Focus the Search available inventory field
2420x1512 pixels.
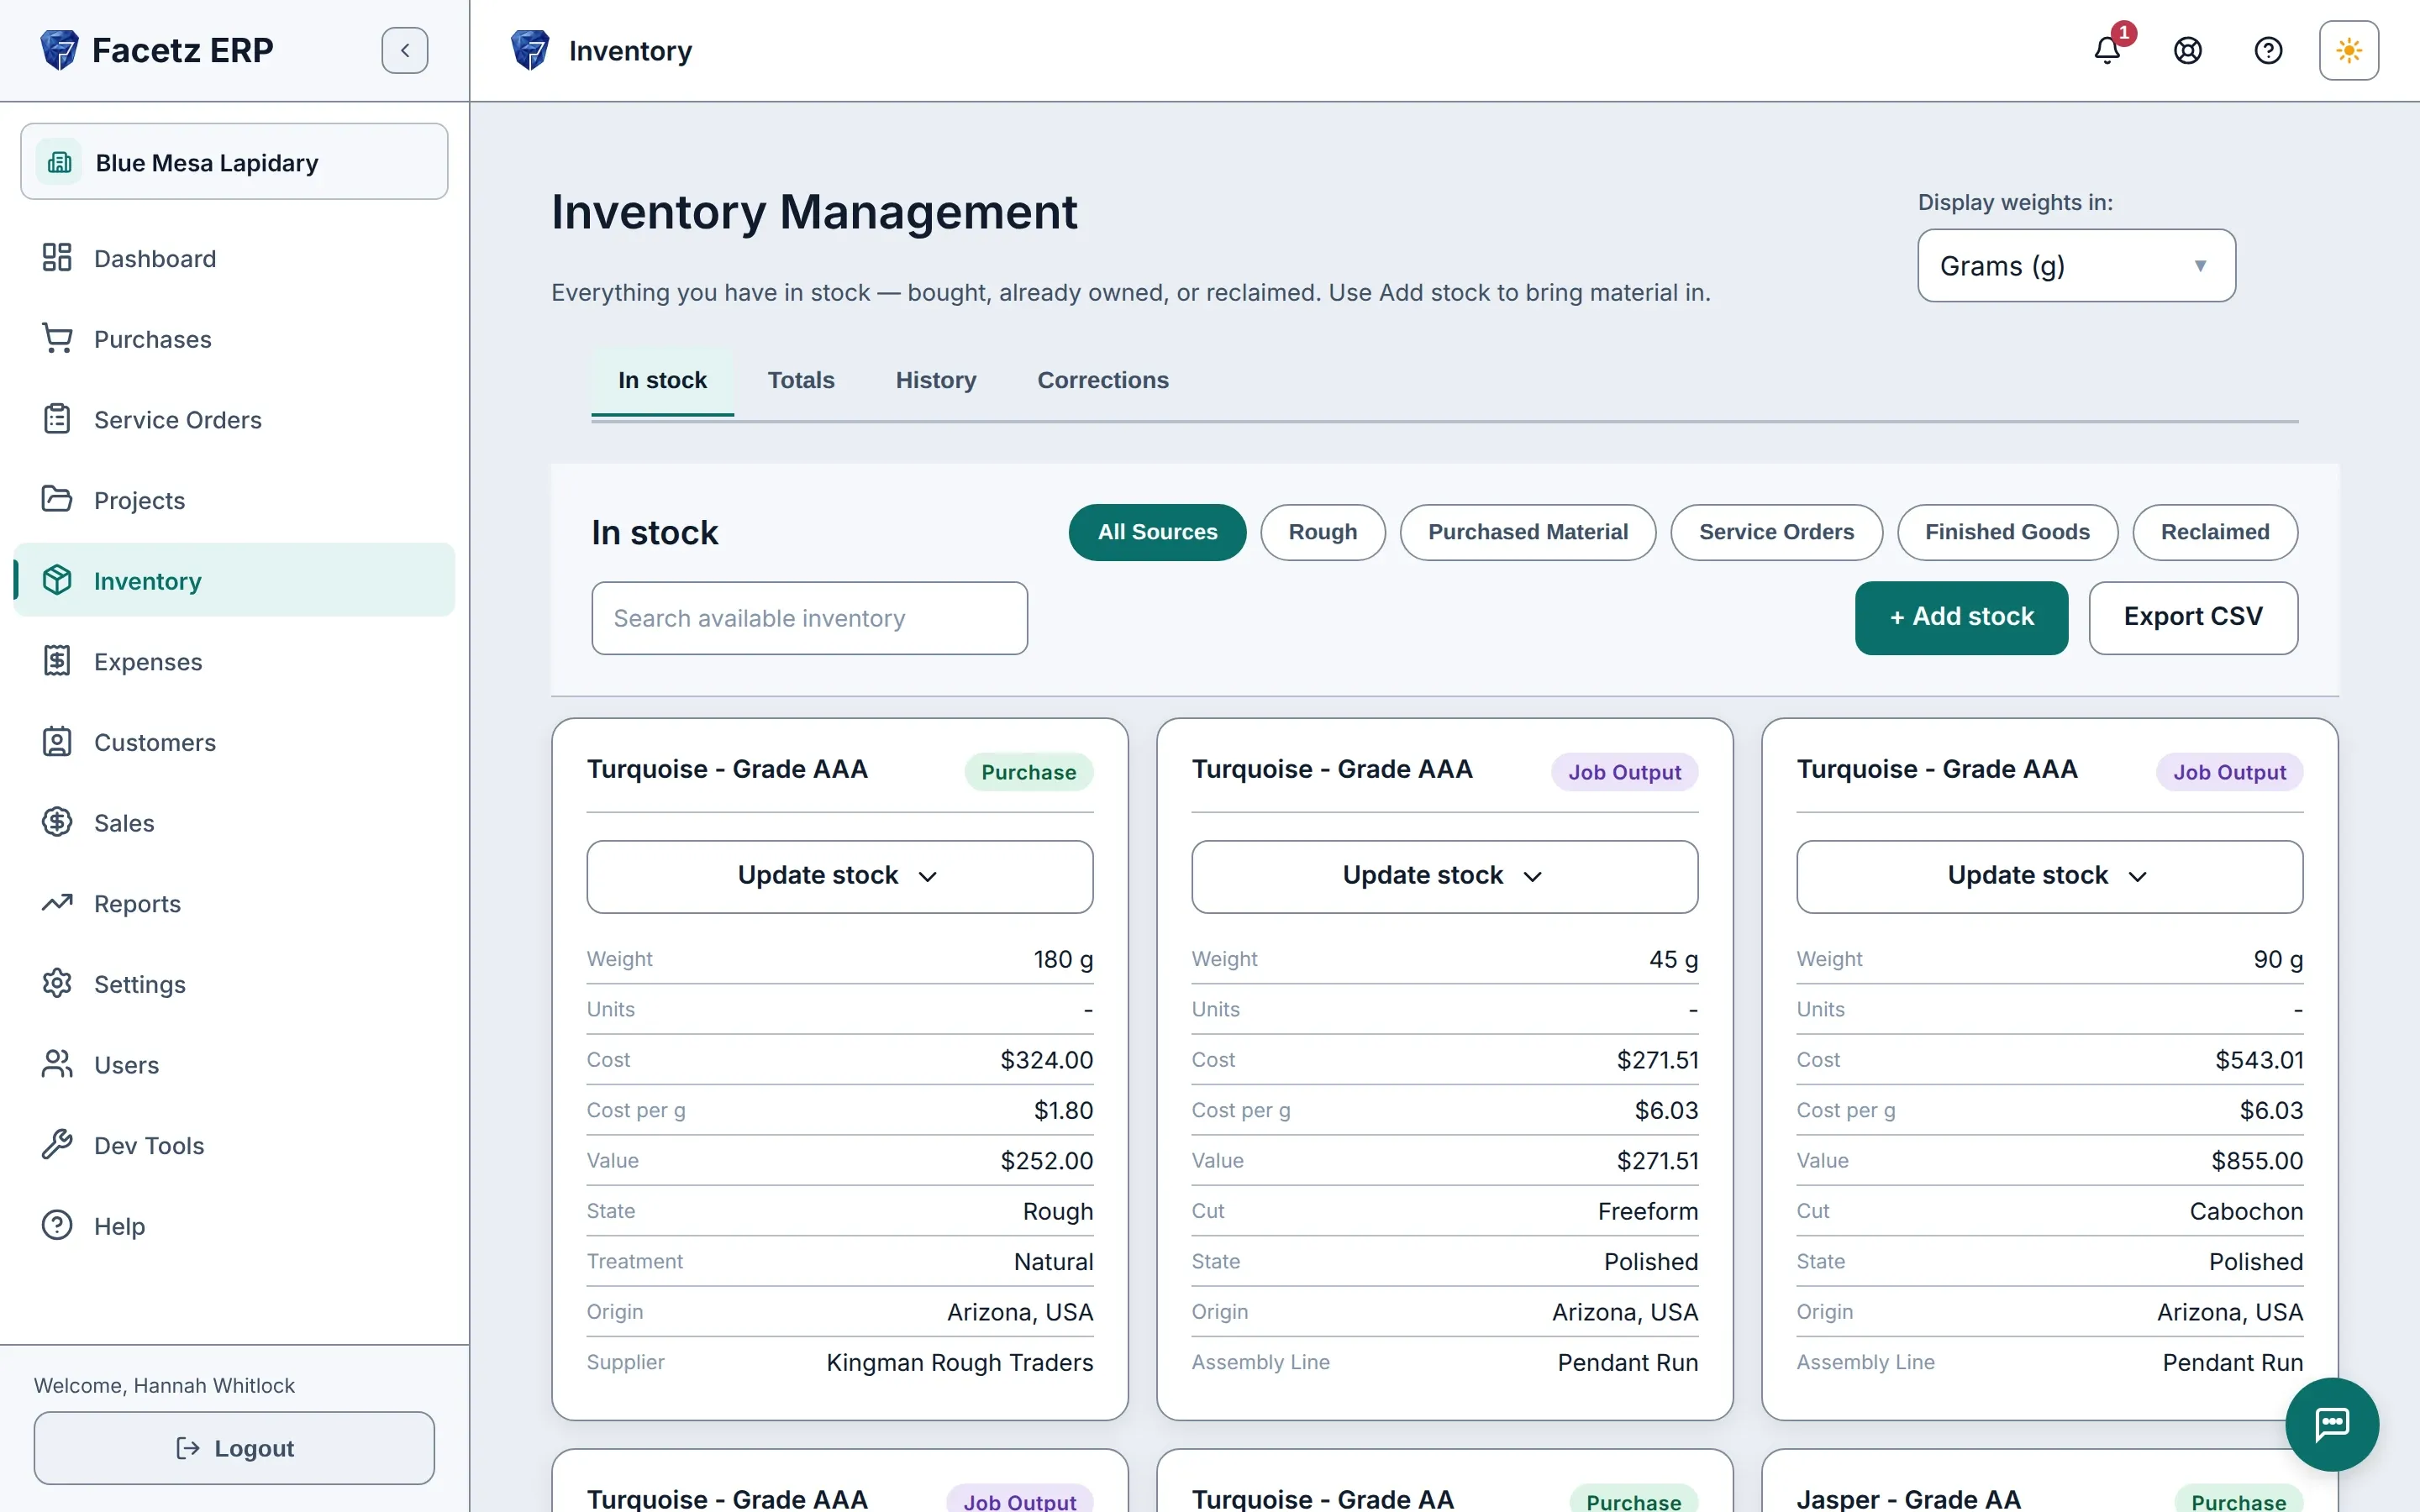809,618
